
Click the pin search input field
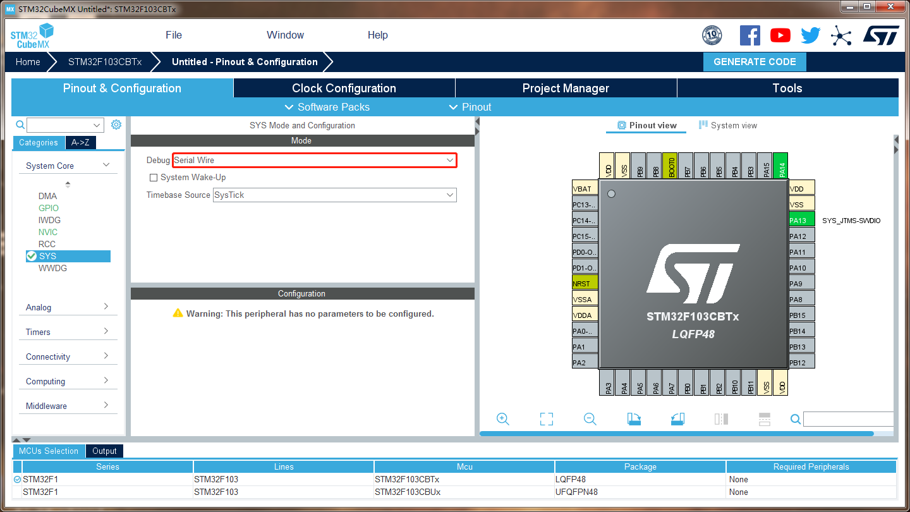[848, 419]
